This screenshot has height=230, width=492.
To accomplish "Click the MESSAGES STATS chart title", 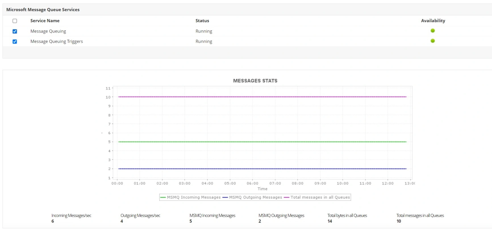I will (255, 81).
